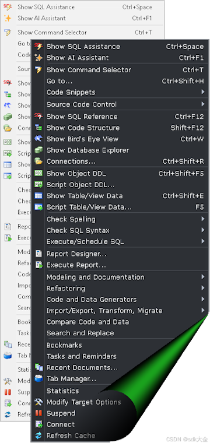
Task: Click the Recent Documents icon in dark menu
Action: [38, 367]
